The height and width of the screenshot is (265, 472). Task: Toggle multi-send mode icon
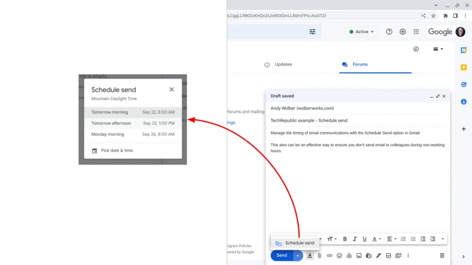coord(398,255)
